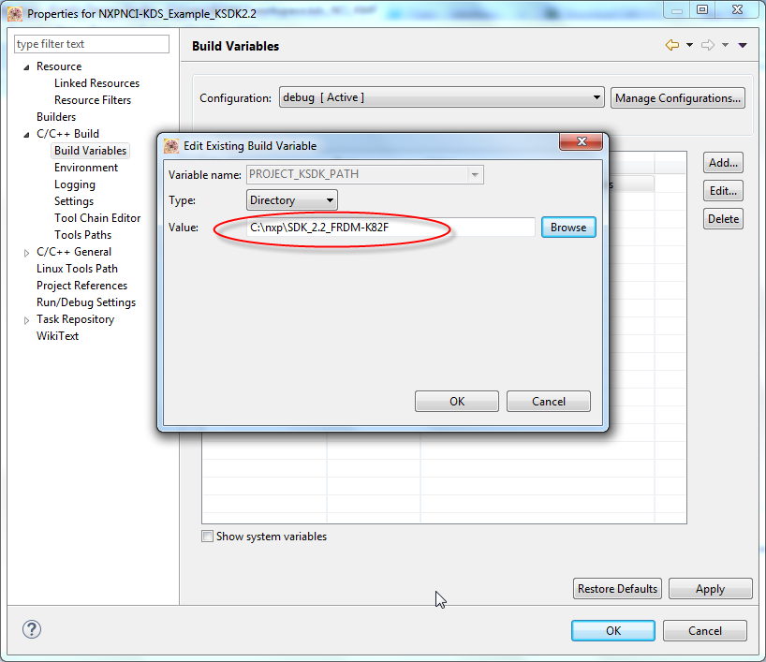766x662 pixels.
Task: Click the back navigation arrow icon
Action: pos(672,46)
